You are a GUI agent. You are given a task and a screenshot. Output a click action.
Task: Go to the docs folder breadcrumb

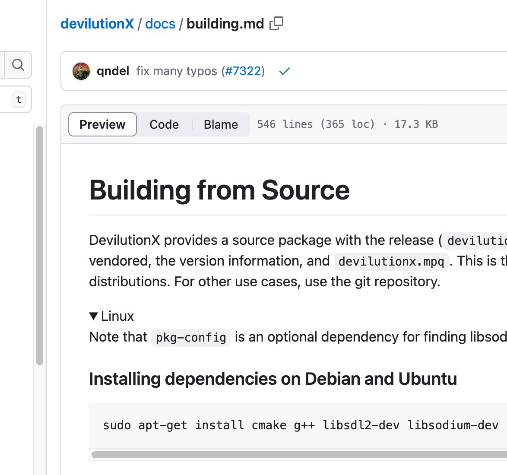160,24
